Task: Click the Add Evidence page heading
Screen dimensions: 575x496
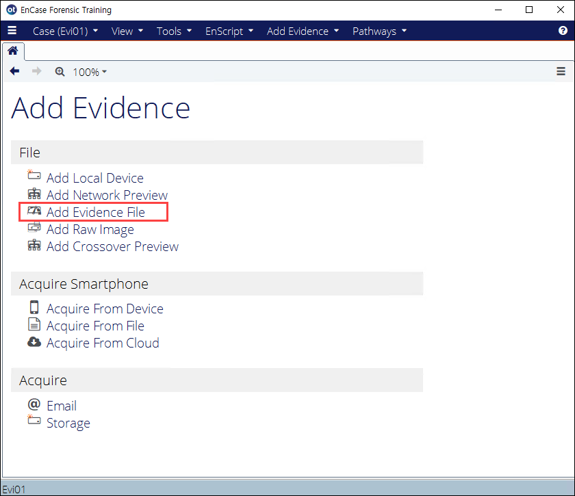Action: [x=101, y=108]
